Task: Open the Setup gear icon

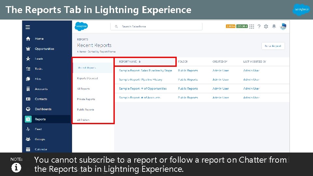Action: tap(266, 26)
